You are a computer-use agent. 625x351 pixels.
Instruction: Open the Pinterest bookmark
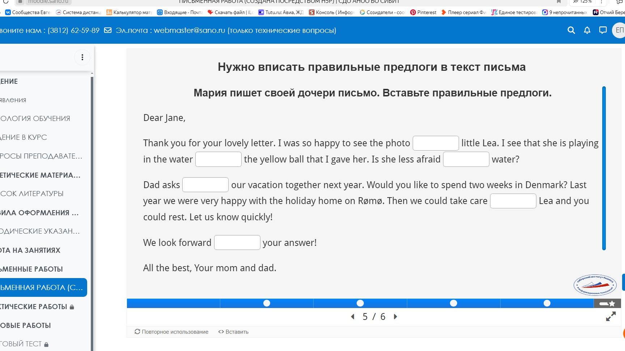point(423,12)
